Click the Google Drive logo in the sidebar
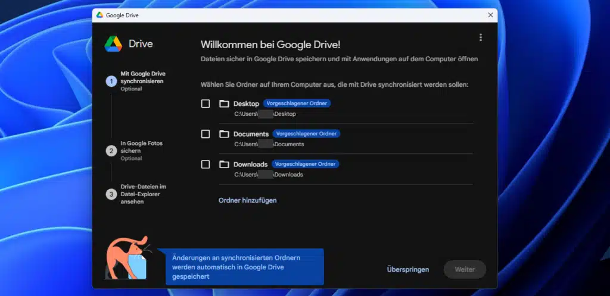This screenshot has height=296, width=610. point(113,44)
